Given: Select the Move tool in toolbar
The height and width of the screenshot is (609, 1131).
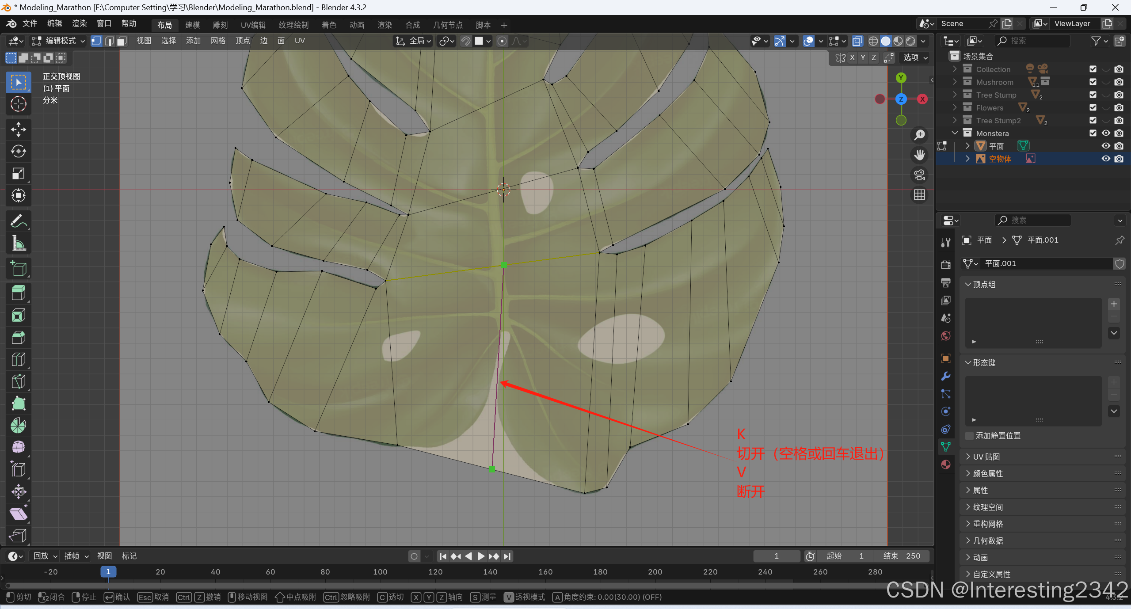Looking at the screenshot, I should (x=18, y=129).
